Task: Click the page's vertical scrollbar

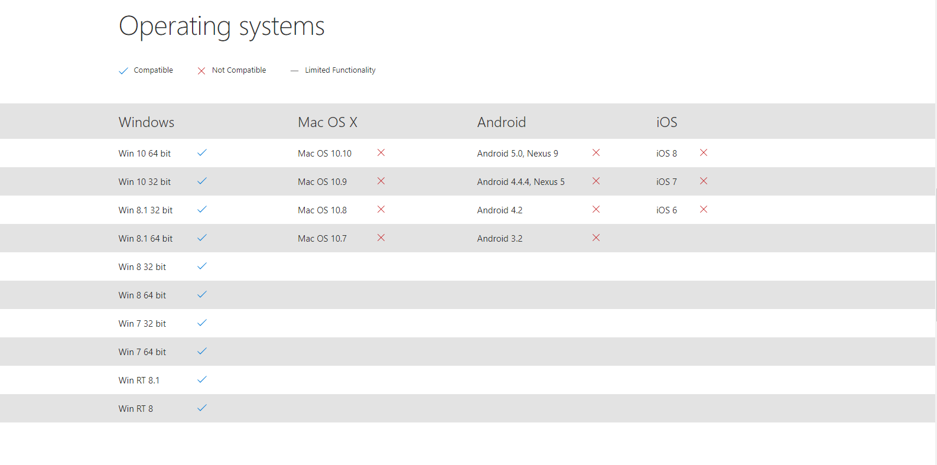Action: coord(936,254)
